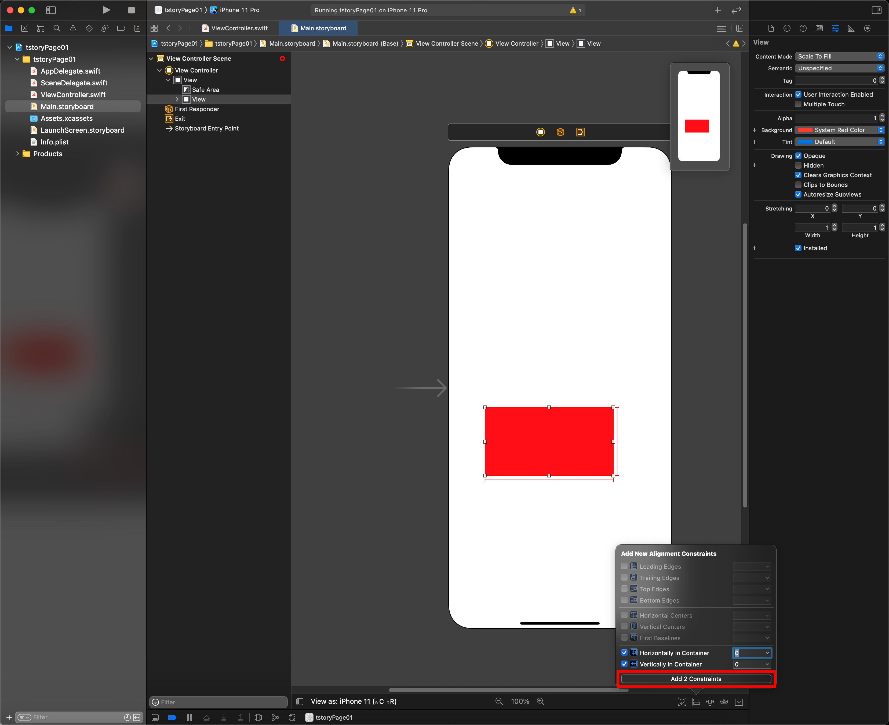Open the Attributes inspector icon
Screen dimensions: 889x725
coord(835,28)
